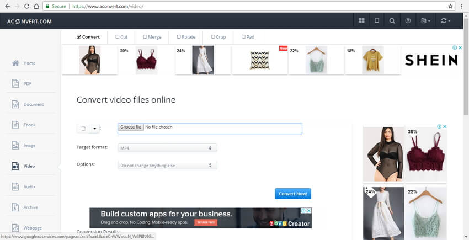The image size is (469, 240).
Task: Open Video in the sidebar
Action: [x=30, y=166]
